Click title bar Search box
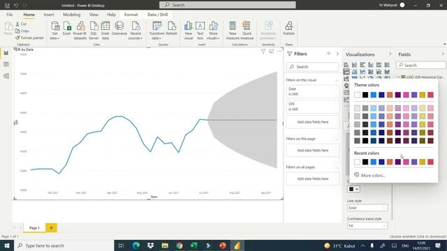 tap(228, 5)
